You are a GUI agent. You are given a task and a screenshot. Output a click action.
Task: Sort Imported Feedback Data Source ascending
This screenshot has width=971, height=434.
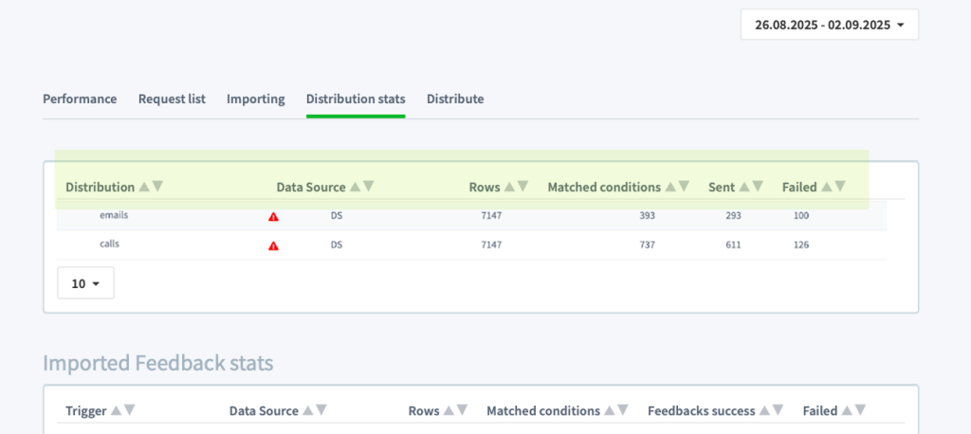pos(308,410)
